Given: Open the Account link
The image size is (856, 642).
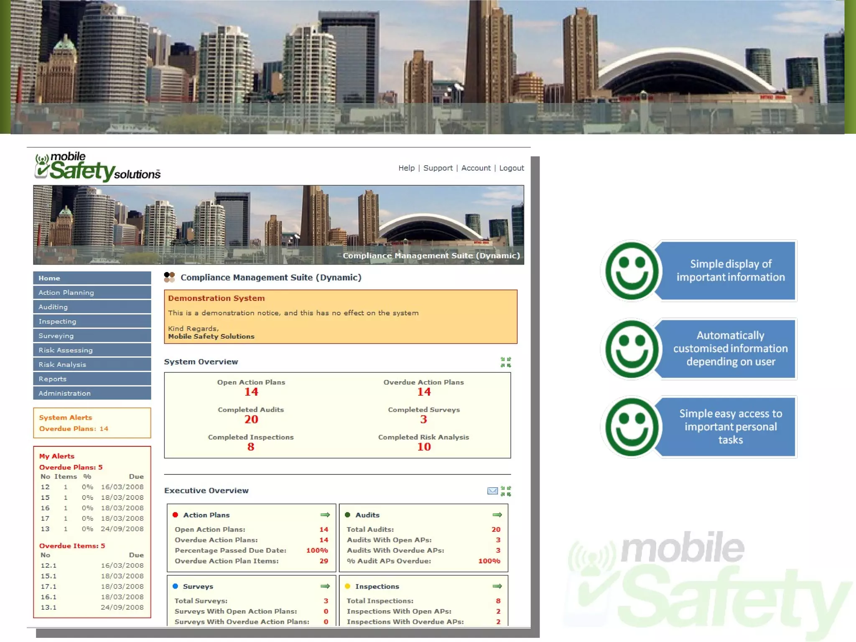Looking at the screenshot, I should [x=476, y=168].
